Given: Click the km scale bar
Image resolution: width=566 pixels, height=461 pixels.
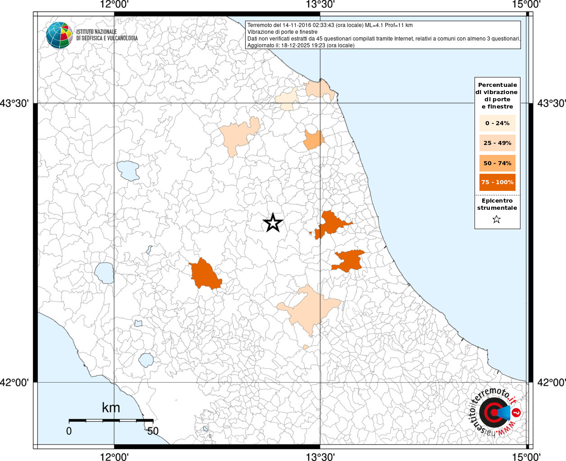Looking at the screenshot, I should pos(111,420).
